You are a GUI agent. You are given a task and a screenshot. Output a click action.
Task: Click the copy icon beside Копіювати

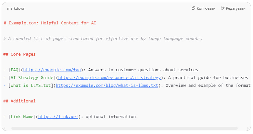[194, 8]
